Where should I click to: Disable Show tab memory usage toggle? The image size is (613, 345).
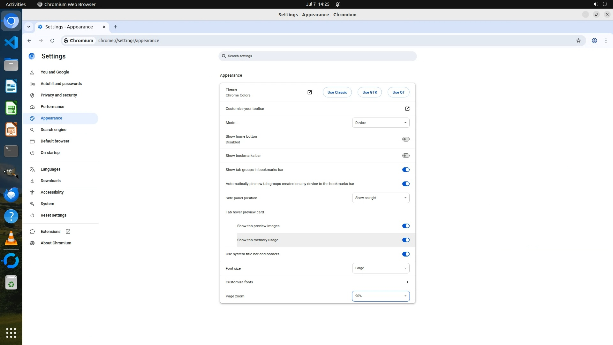[x=405, y=240]
